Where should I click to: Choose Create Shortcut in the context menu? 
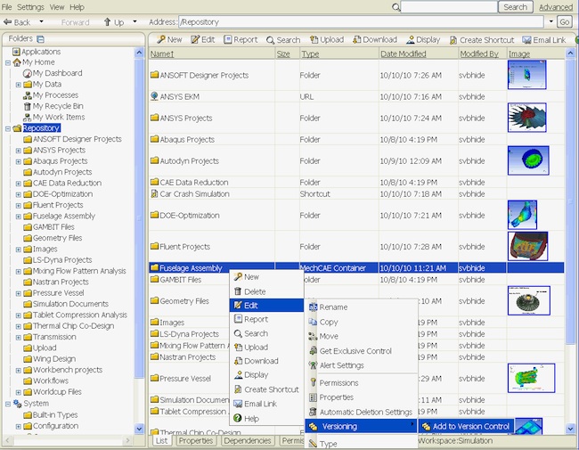coord(266,389)
